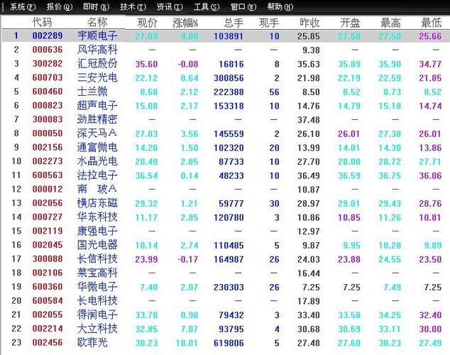
Task: Select stock code 600460
Action: tap(48, 92)
